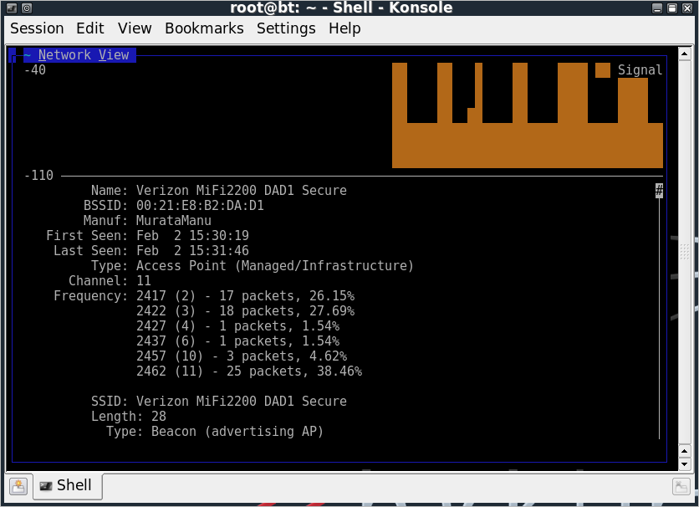The image size is (699, 507).
Task: Click the frequency row 2462 (11) 25 packets
Action: (x=249, y=371)
